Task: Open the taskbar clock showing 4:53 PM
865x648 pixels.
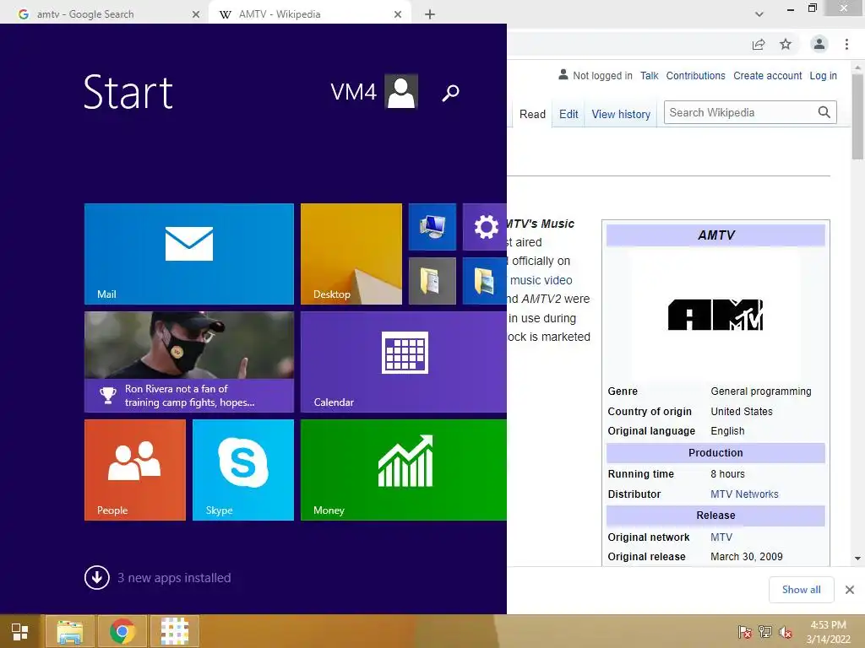Action: (828, 632)
